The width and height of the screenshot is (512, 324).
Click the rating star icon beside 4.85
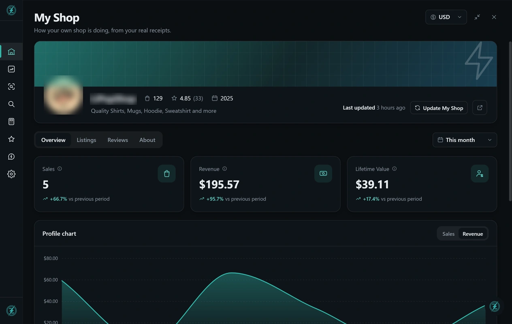[174, 98]
